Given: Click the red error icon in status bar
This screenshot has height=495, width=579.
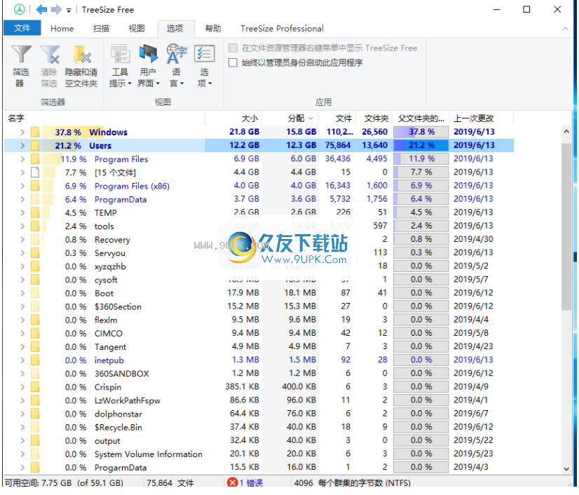Looking at the screenshot, I should pyautogui.click(x=232, y=482).
